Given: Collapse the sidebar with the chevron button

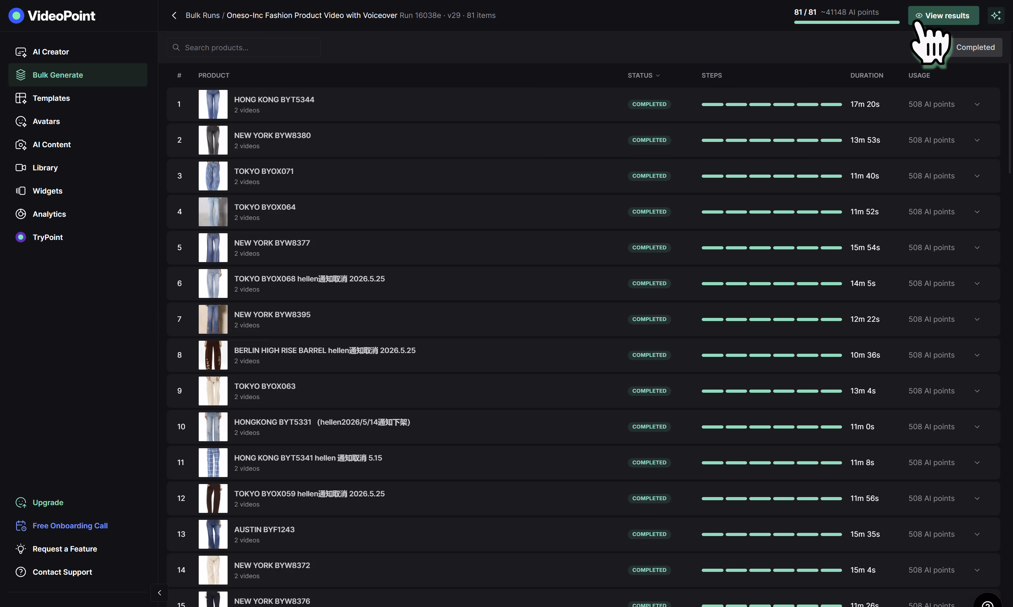Looking at the screenshot, I should [x=159, y=593].
